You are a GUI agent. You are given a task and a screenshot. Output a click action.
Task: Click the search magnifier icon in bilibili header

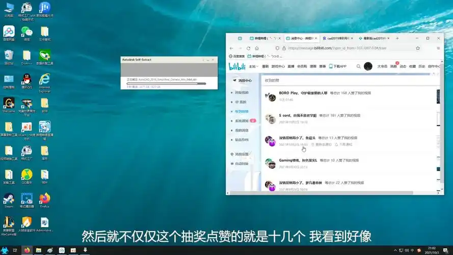[x=359, y=66]
